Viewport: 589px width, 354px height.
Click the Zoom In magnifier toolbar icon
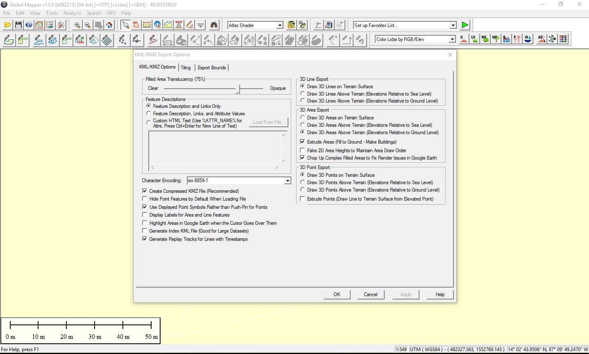click(x=77, y=25)
